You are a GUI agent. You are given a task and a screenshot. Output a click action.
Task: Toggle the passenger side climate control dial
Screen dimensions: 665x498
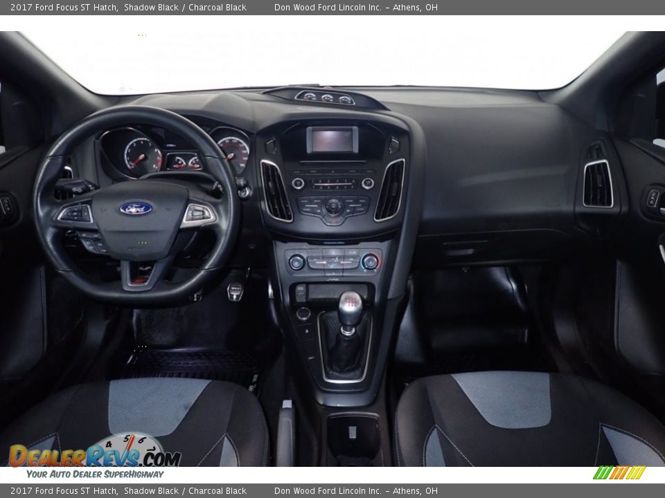coord(369,261)
